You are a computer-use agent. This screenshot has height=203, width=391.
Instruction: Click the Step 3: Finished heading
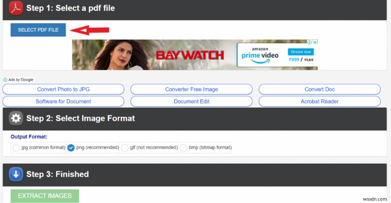(x=58, y=174)
